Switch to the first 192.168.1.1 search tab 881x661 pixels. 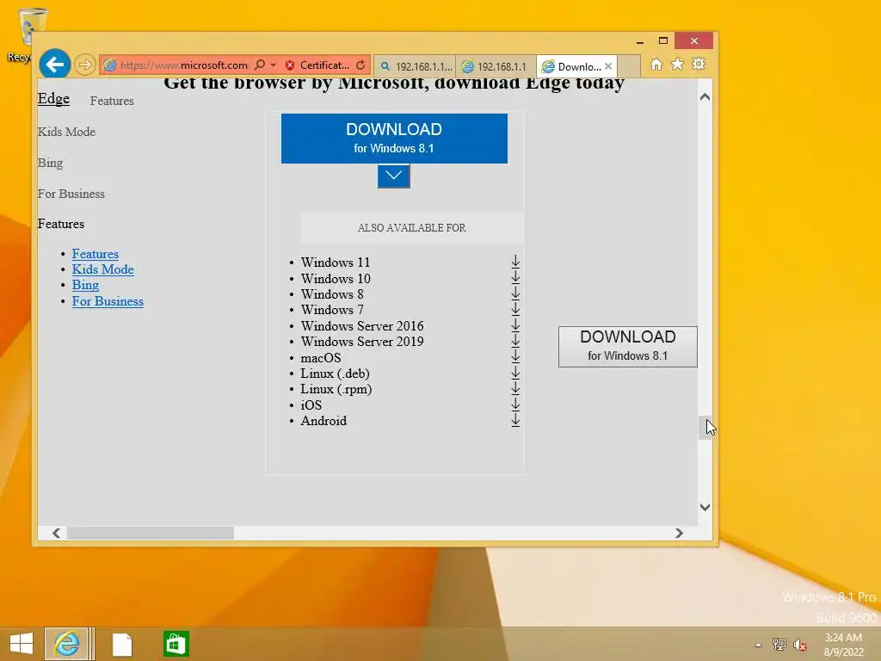pos(415,66)
